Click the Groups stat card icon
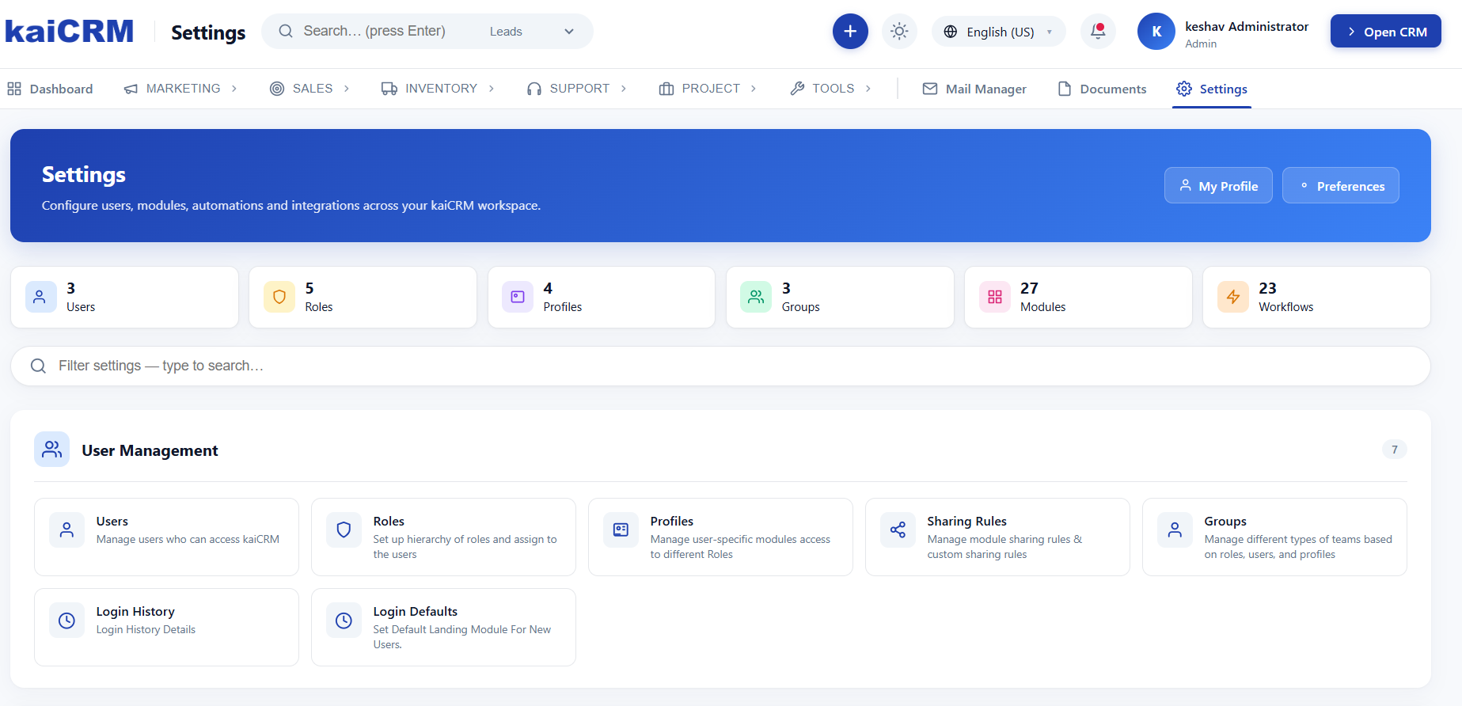 click(756, 297)
